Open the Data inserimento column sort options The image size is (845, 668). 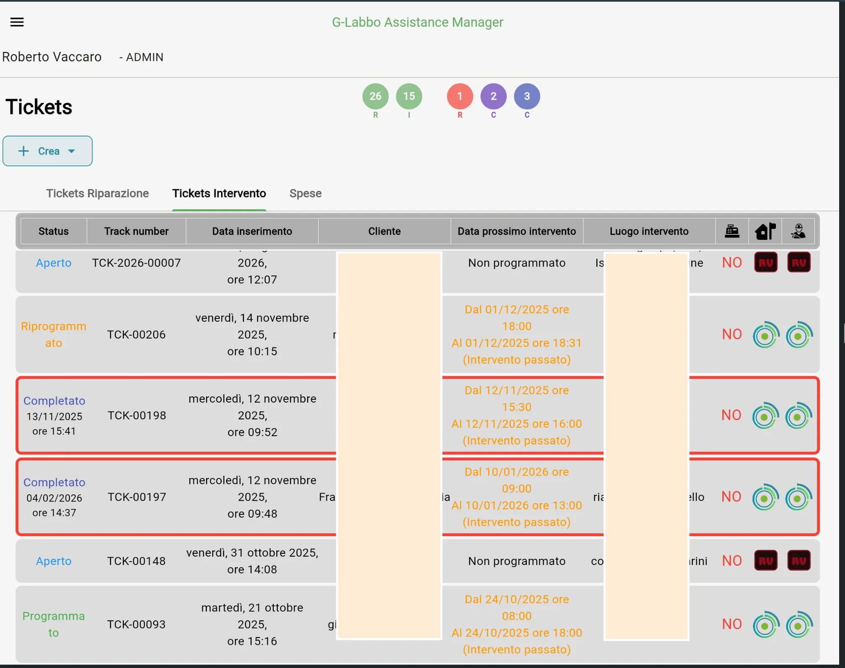(x=252, y=231)
